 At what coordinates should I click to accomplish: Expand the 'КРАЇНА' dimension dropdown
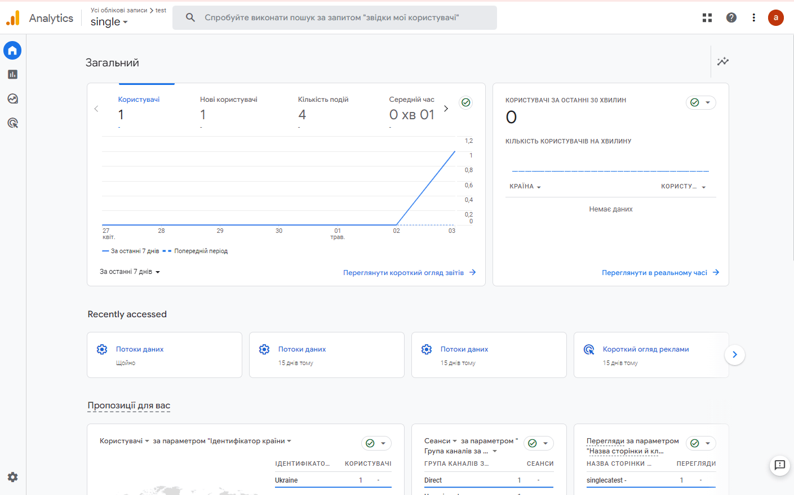point(525,187)
